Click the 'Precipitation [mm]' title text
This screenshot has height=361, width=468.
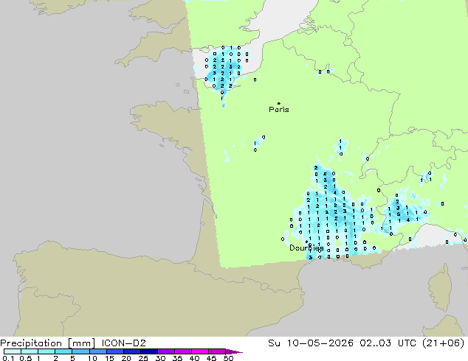(x=48, y=343)
